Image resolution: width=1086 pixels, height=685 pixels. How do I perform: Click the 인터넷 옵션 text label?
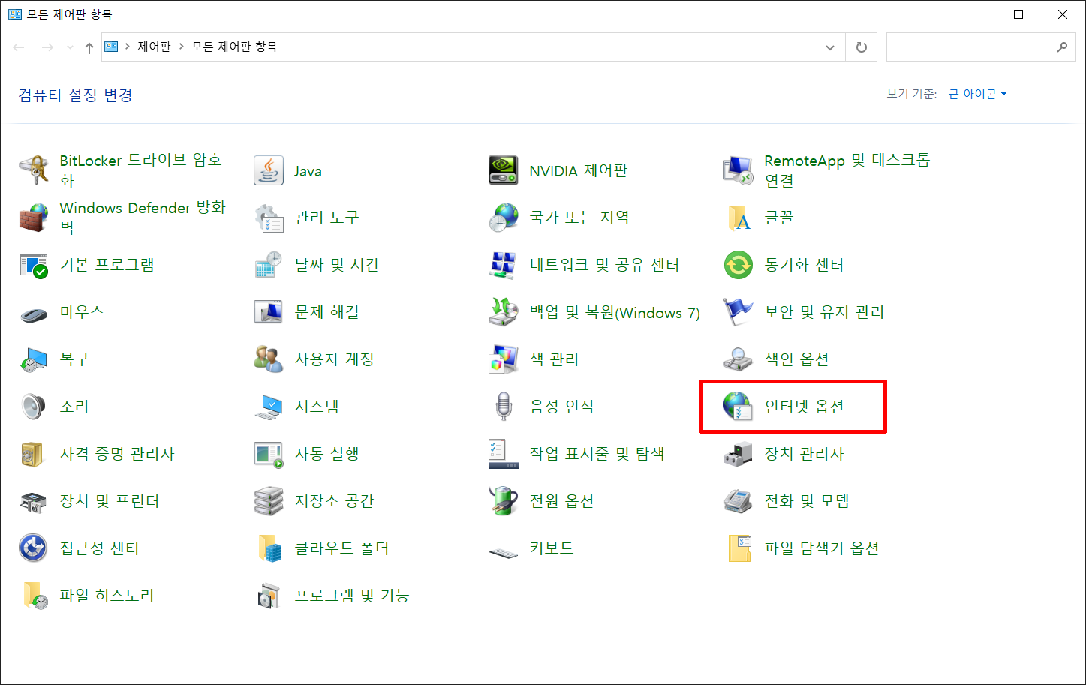pyautogui.click(x=805, y=407)
